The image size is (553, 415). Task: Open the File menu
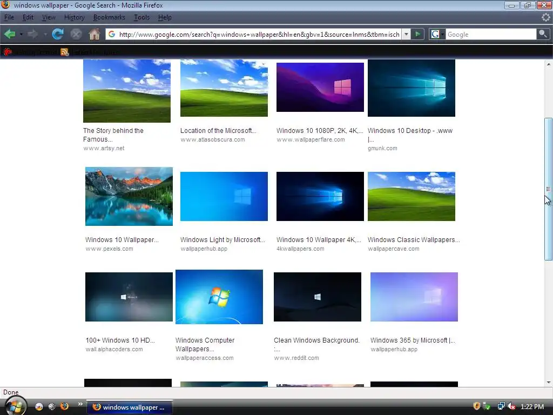coord(9,17)
